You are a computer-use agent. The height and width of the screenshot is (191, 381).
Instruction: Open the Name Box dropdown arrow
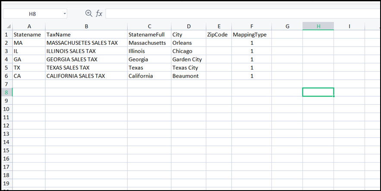tap(65, 14)
